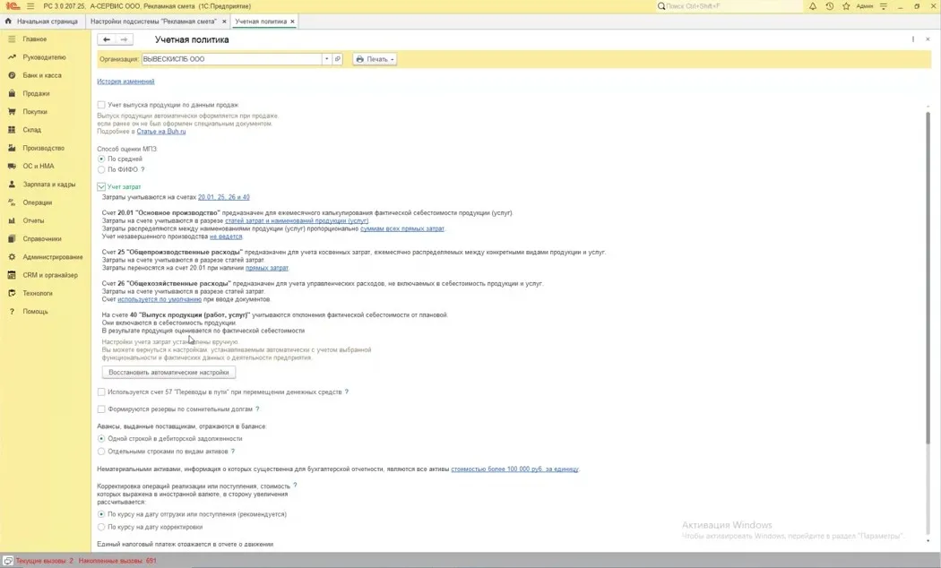Open the notifications bell icon
The image size is (941, 568).
813,6
